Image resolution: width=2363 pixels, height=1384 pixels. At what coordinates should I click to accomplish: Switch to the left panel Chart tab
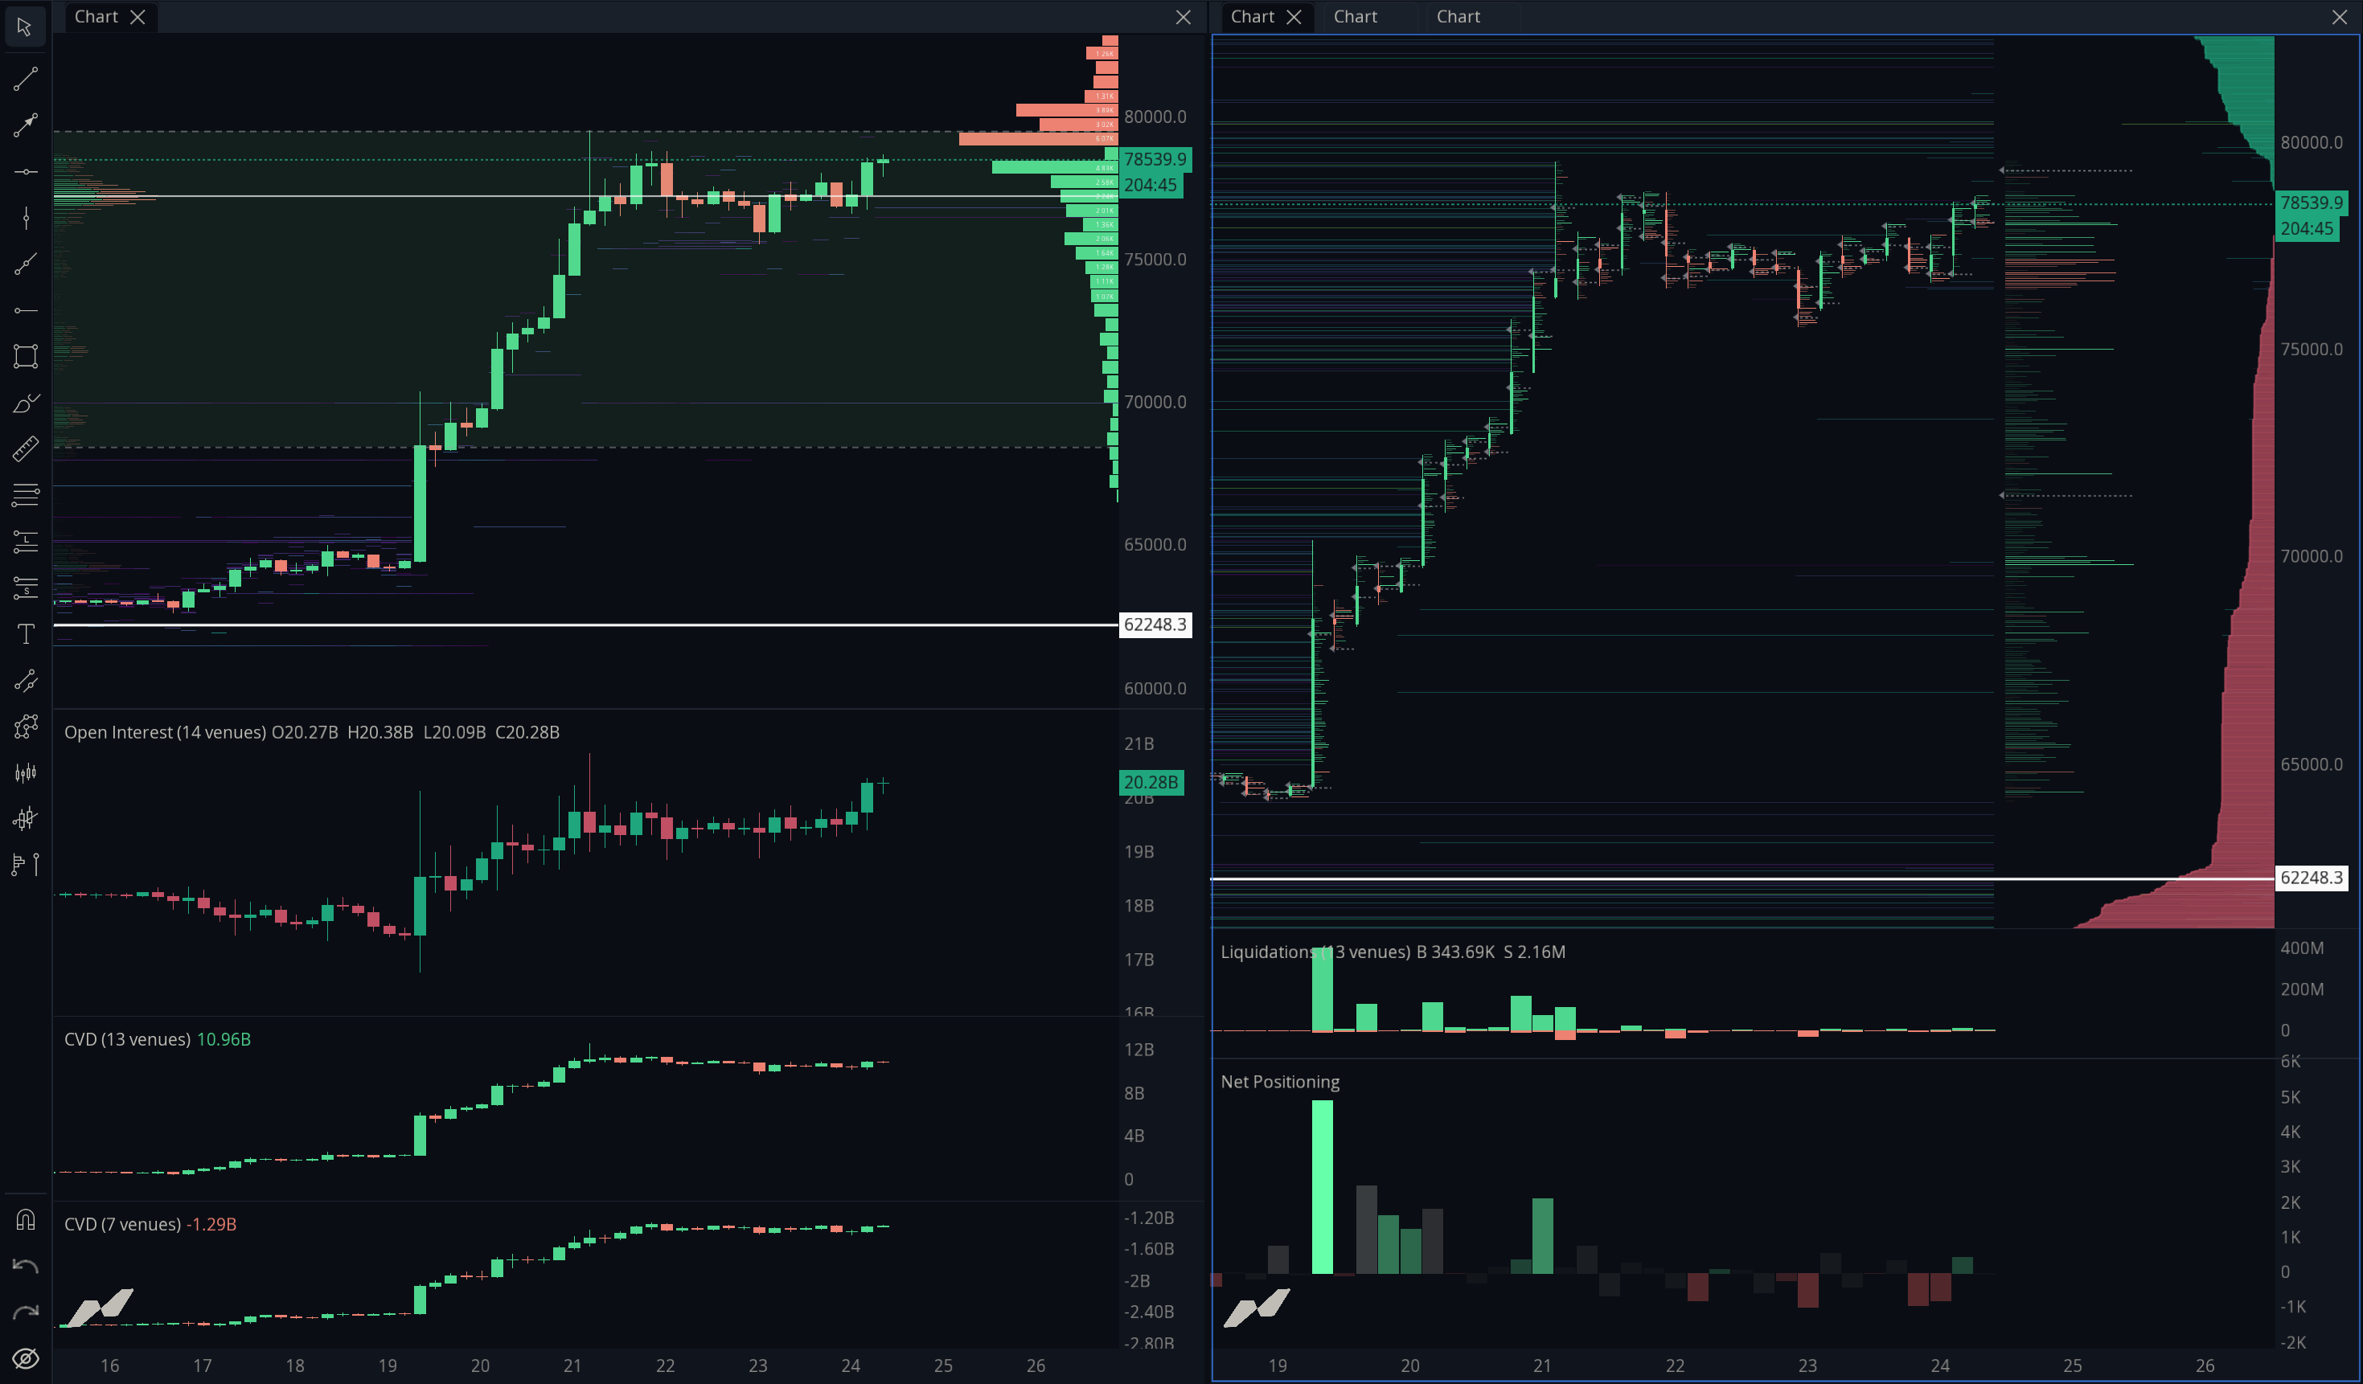96,17
